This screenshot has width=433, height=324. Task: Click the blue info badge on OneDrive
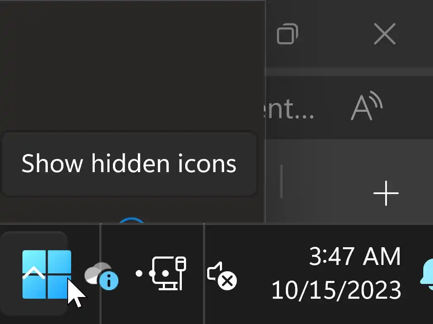(109, 281)
